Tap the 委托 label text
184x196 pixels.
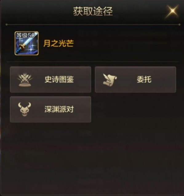pyautogui.click(x=144, y=79)
